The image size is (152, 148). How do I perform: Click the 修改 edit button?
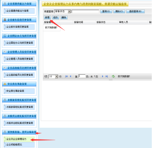click(56, 17)
